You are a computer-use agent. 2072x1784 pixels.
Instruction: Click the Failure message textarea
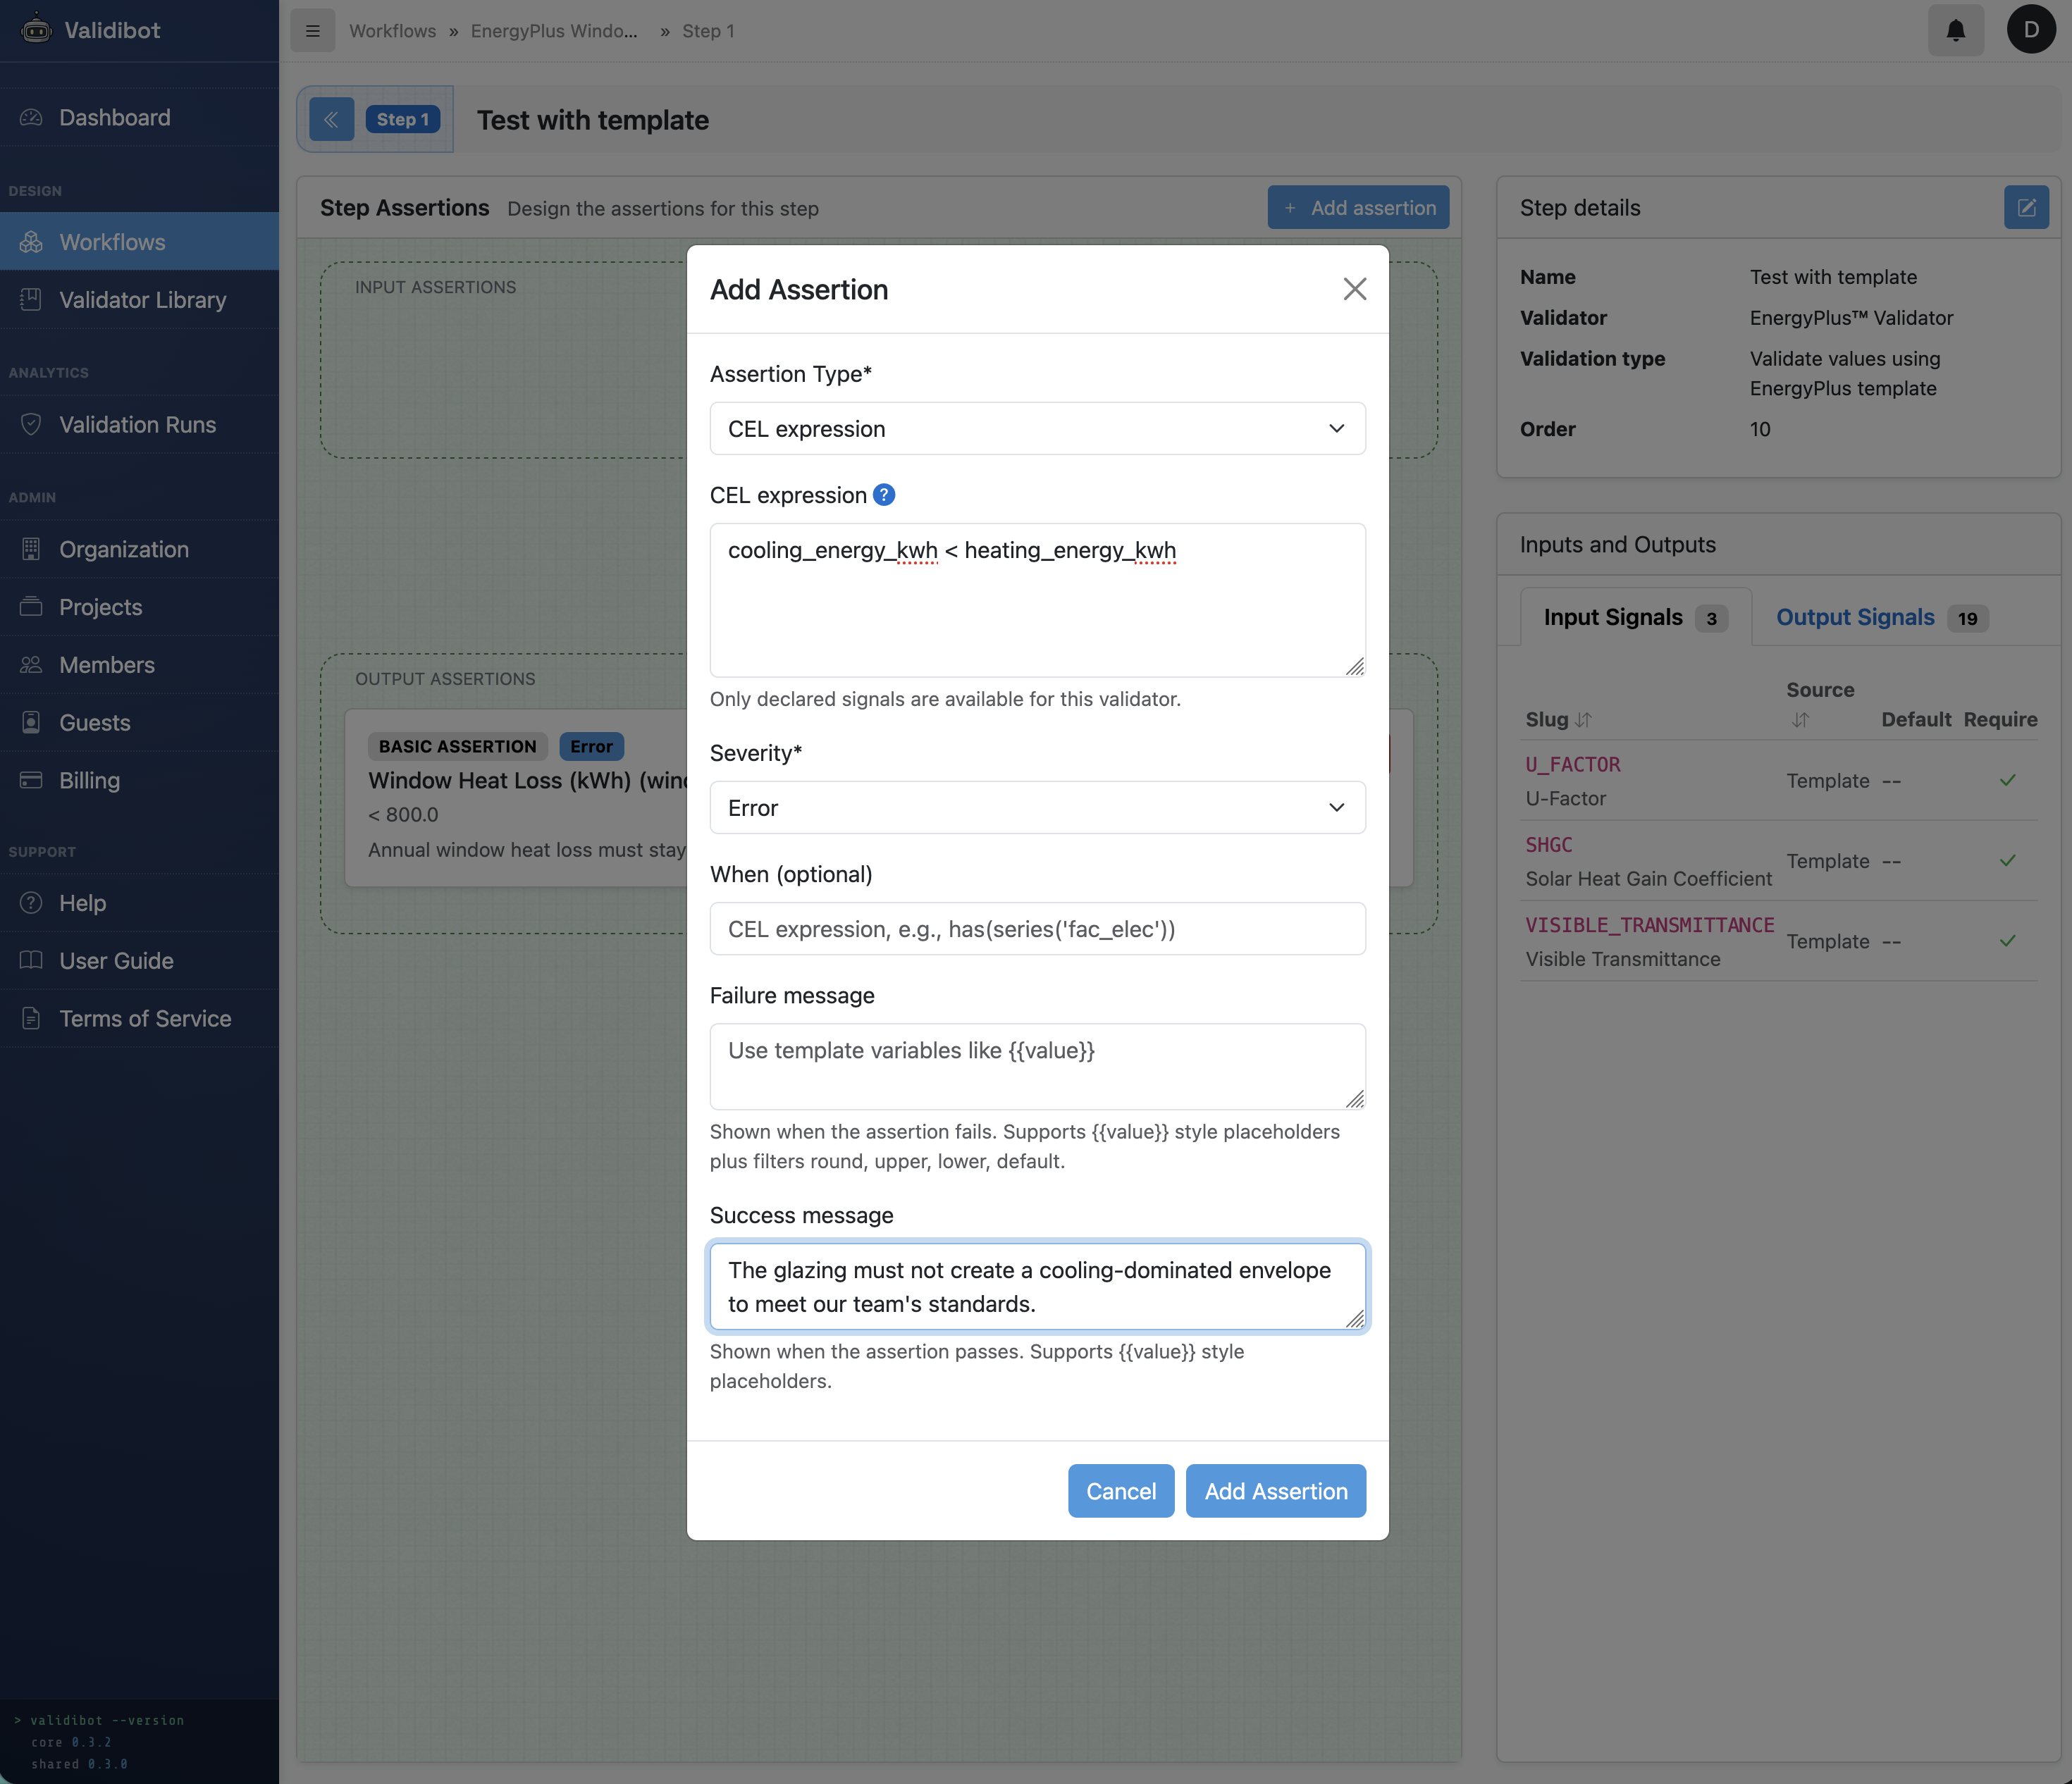(1037, 1066)
